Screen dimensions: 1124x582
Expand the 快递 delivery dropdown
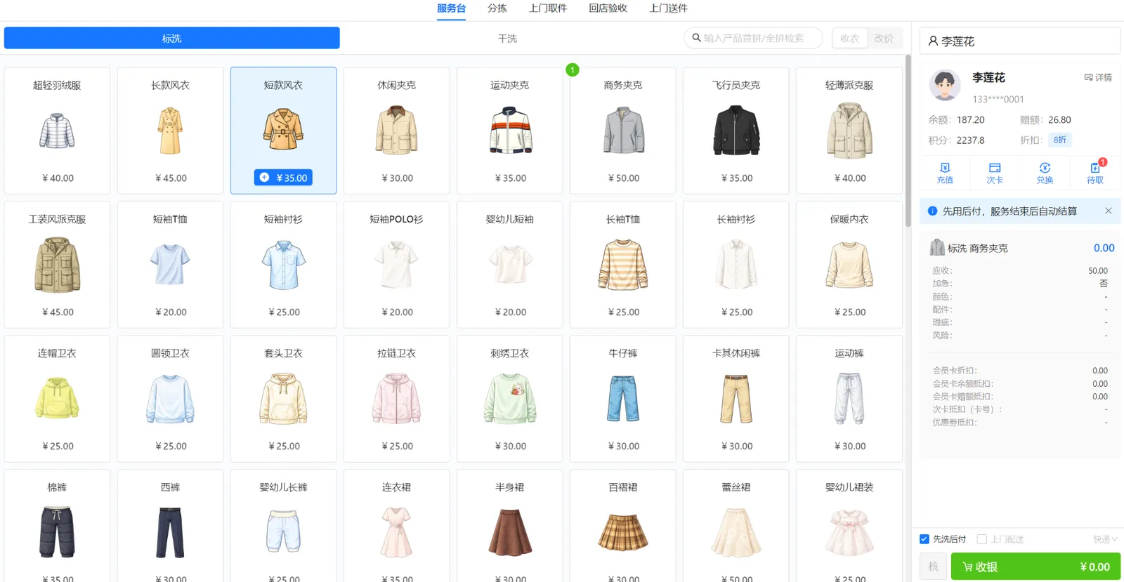click(1105, 539)
